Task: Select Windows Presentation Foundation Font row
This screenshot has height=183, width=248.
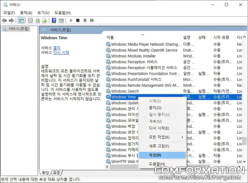Action: pos(173,73)
